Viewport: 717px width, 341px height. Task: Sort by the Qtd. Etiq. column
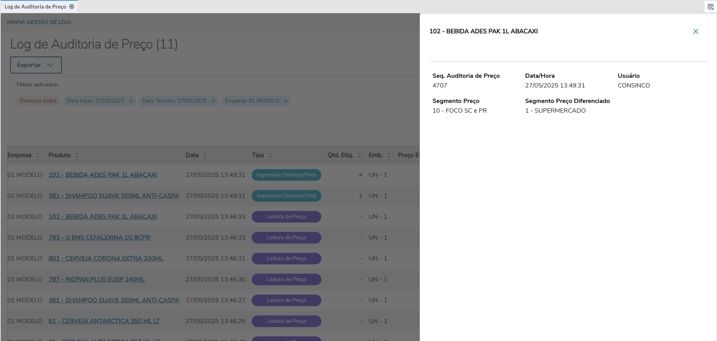point(359,155)
